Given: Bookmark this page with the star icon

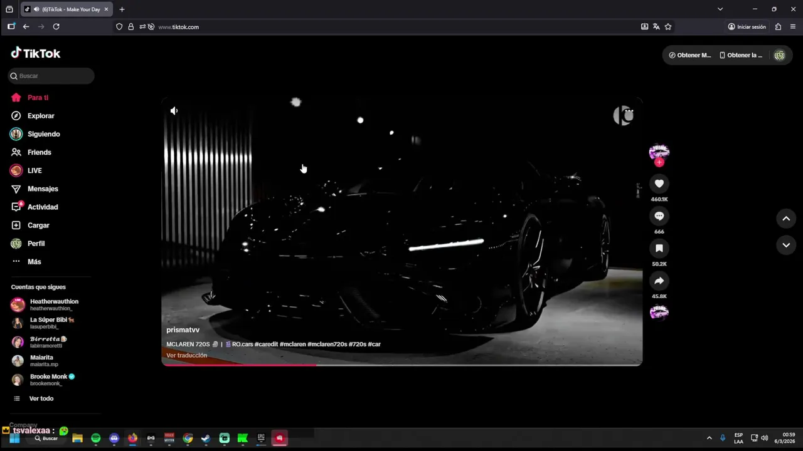Looking at the screenshot, I should coord(668,27).
